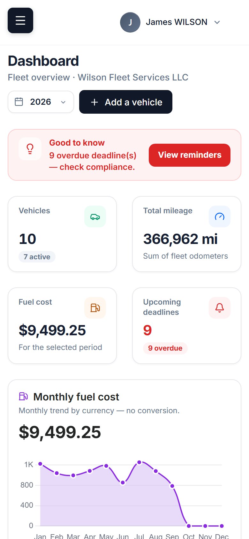Viewport: 249px width, 539px height.
Task: Click the calendar icon in year selector
Action: pyautogui.click(x=19, y=102)
